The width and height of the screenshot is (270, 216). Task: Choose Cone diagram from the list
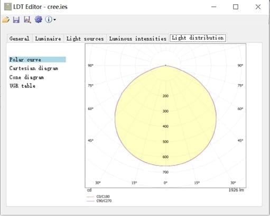point(26,77)
